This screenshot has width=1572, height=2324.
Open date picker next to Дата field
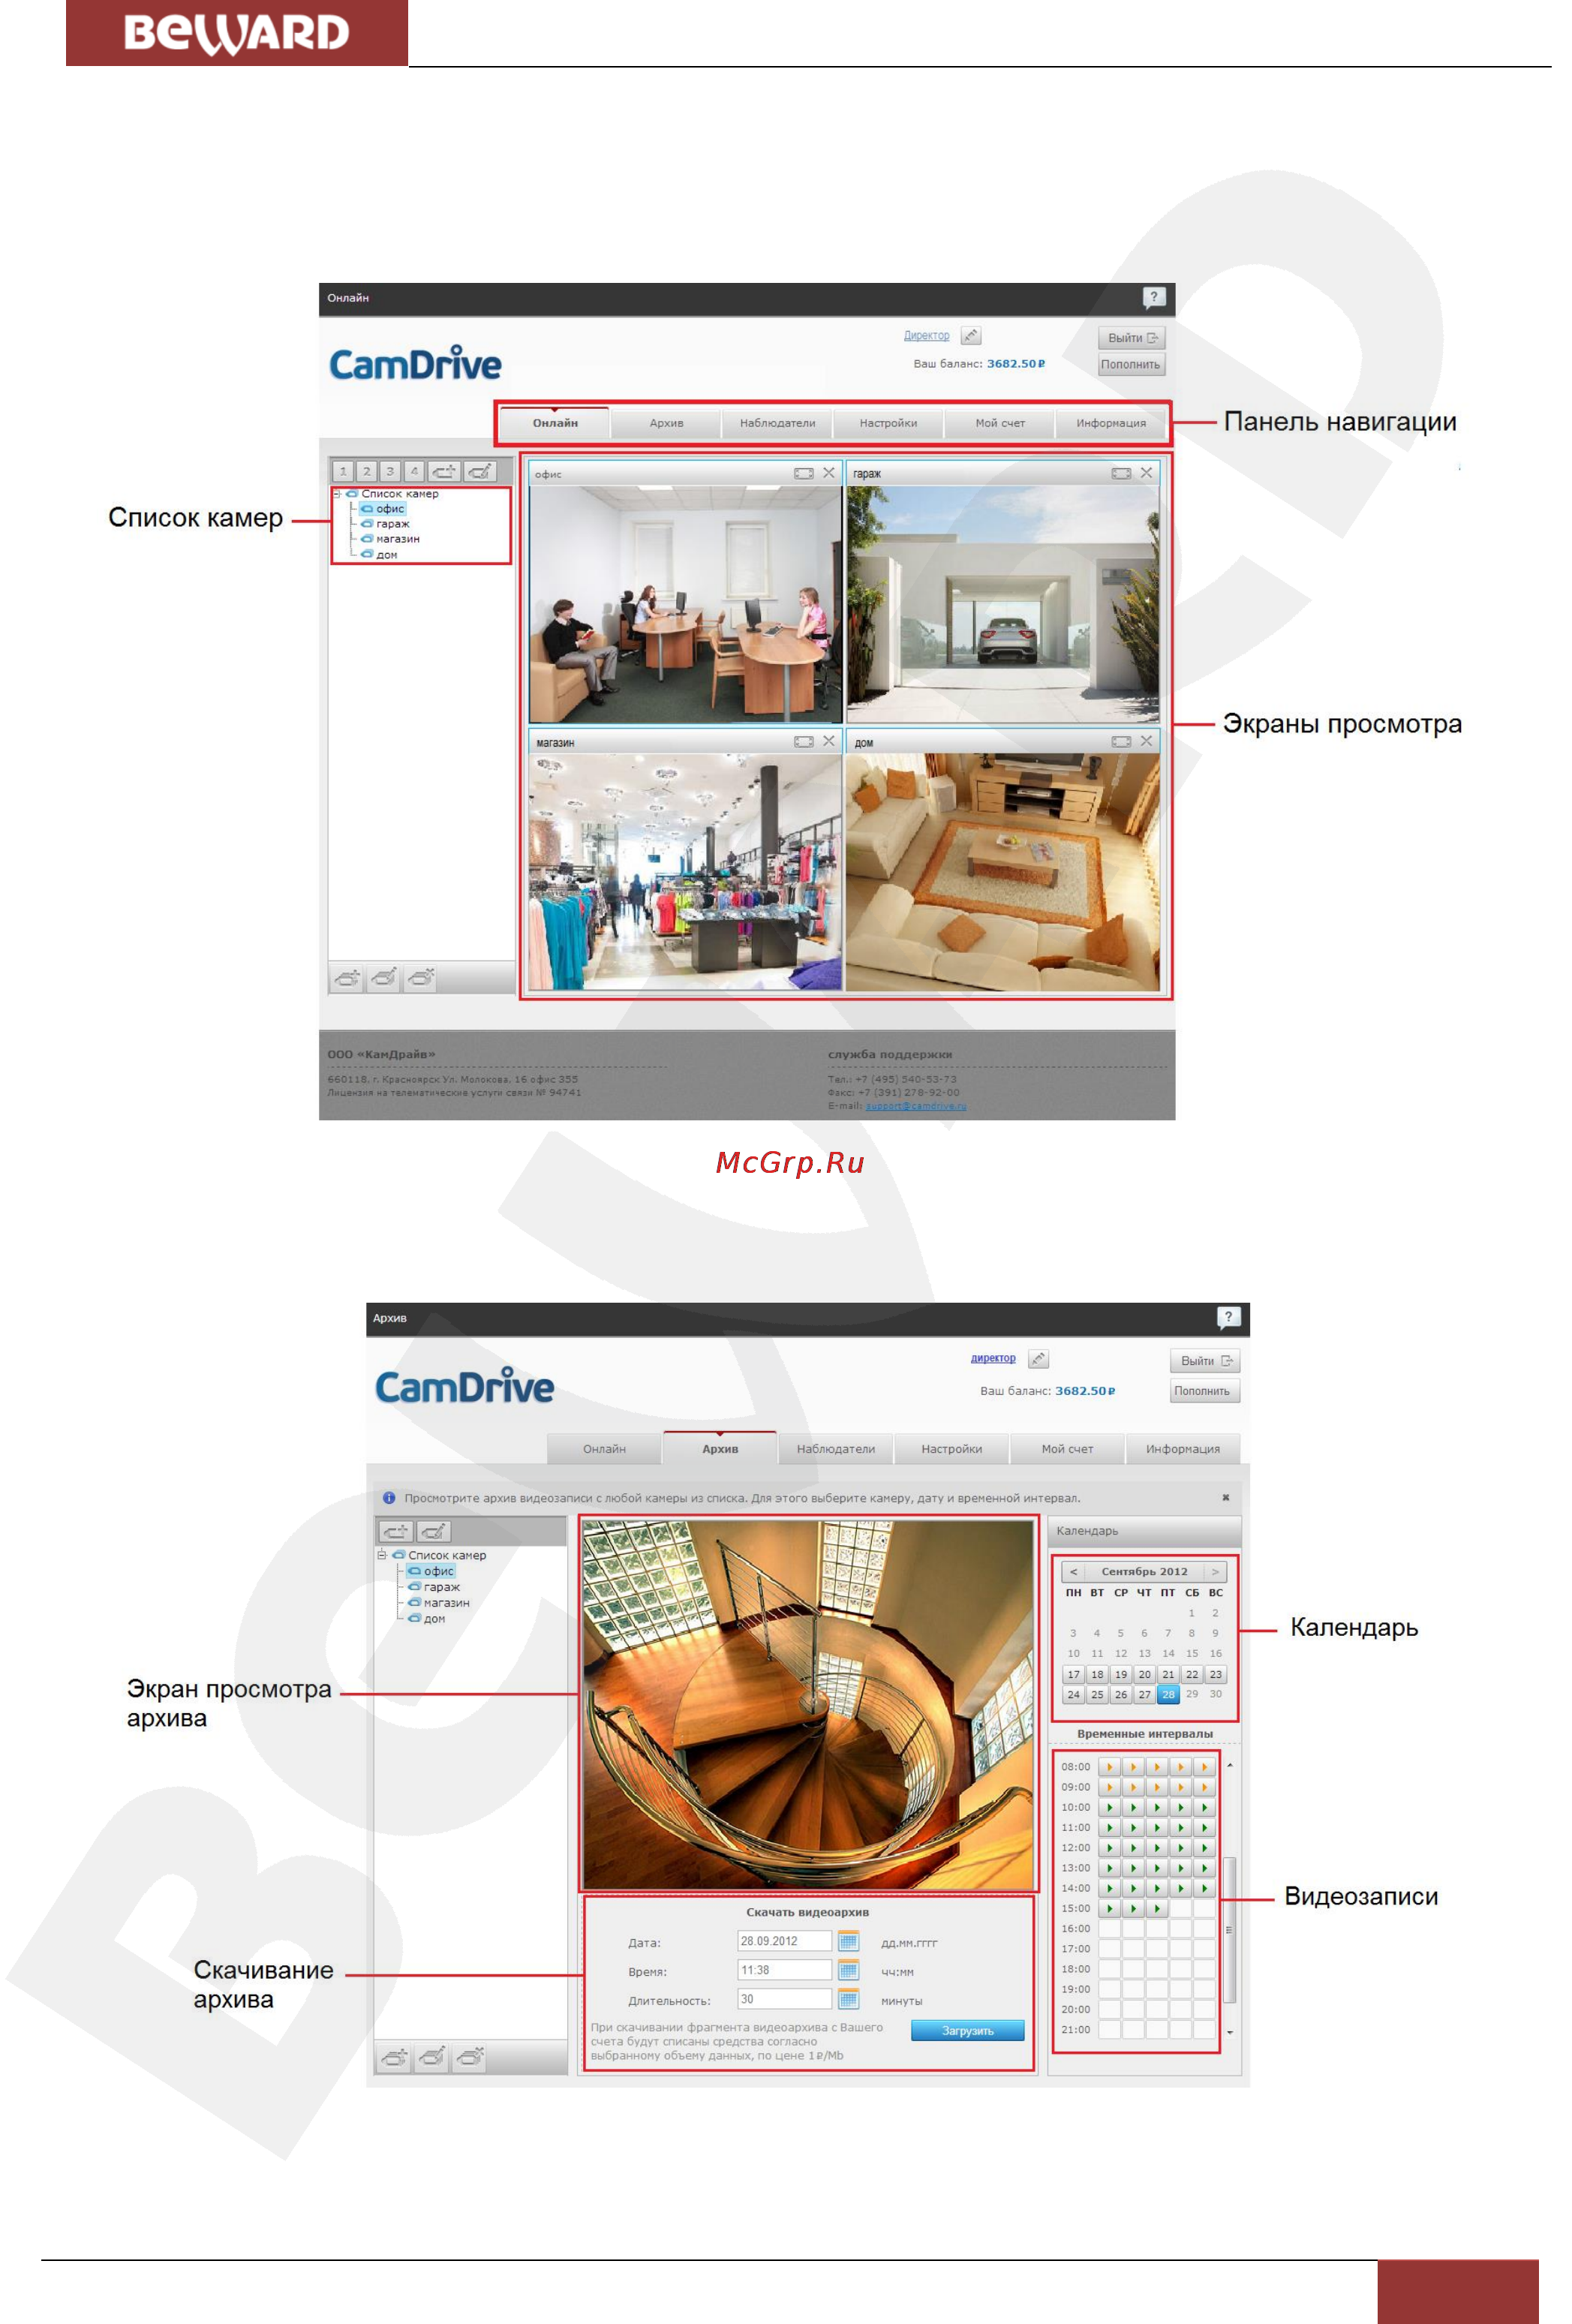[x=848, y=1941]
